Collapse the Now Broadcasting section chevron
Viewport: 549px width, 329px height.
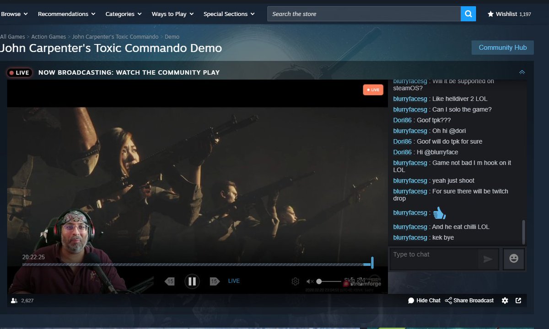point(522,72)
